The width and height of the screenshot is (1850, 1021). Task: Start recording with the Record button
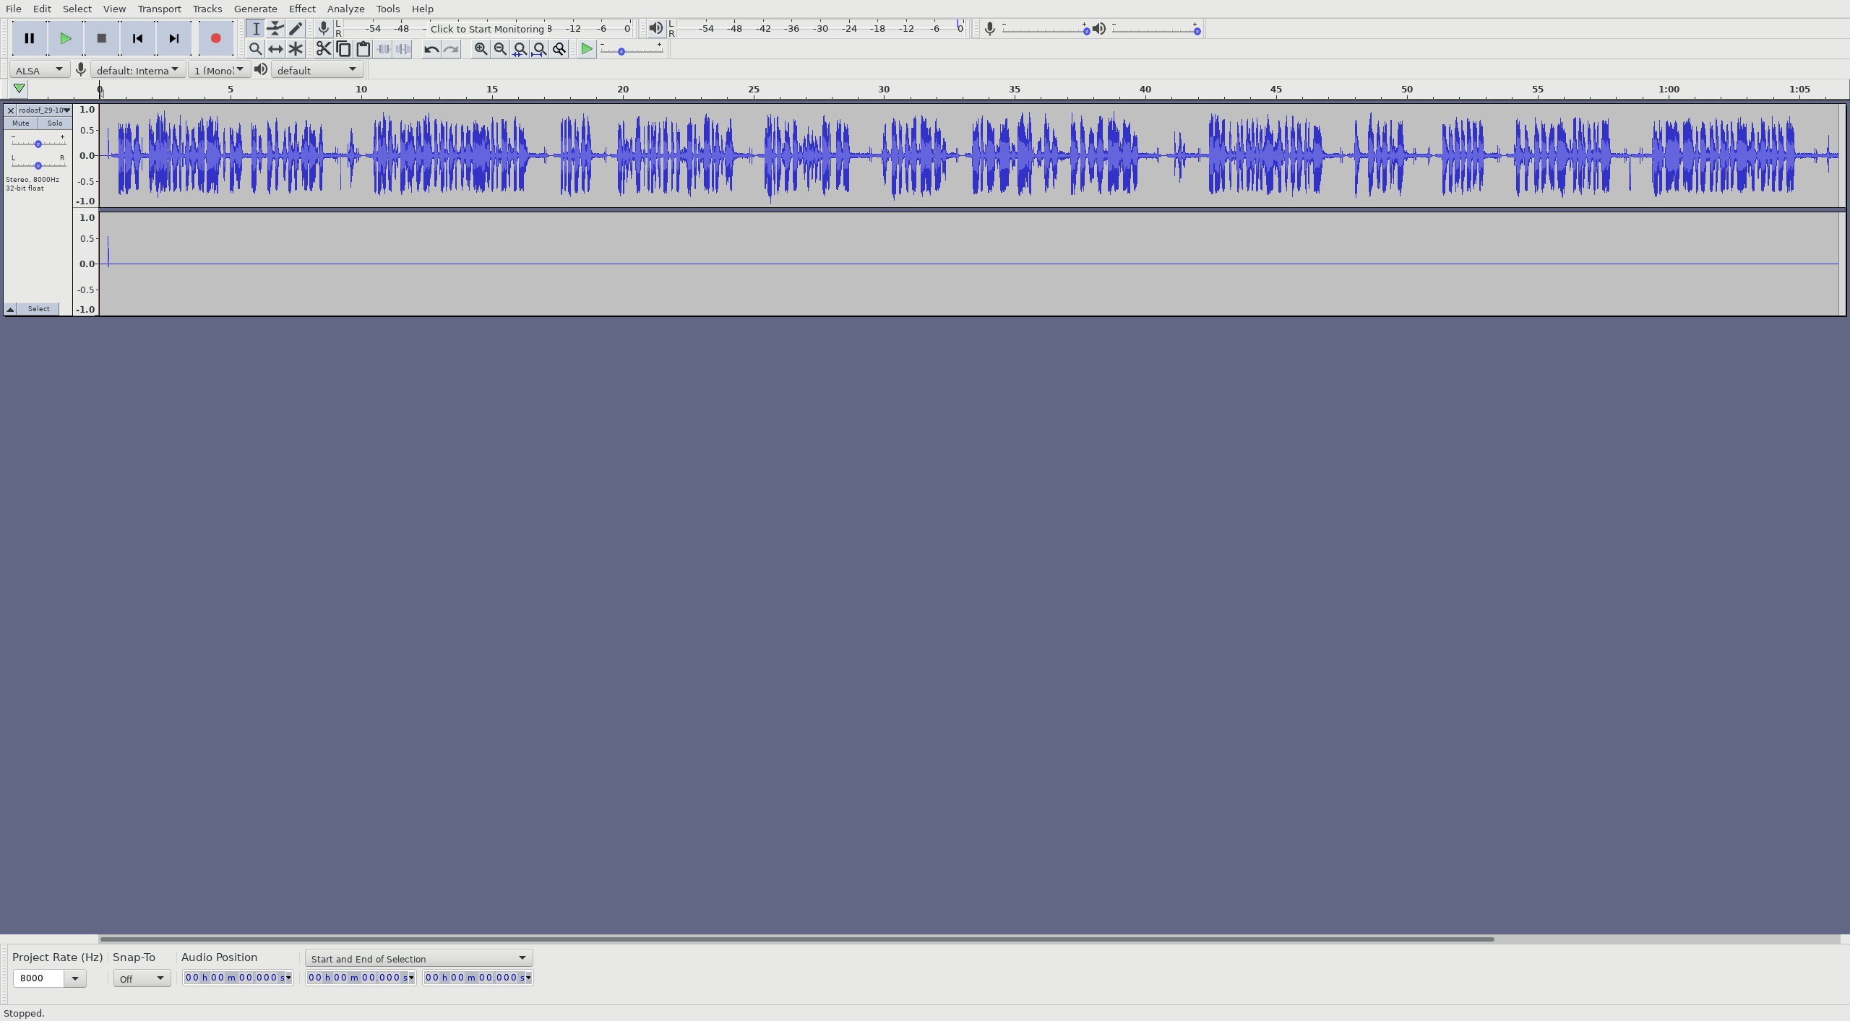[x=215, y=38]
